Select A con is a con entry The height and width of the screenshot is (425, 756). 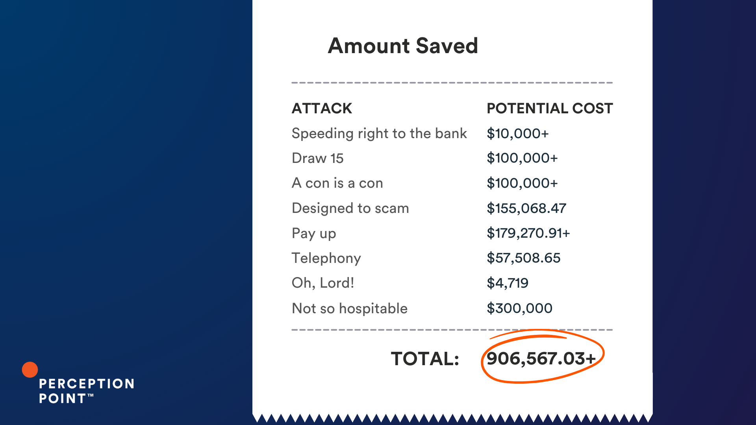tap(337, 183)
